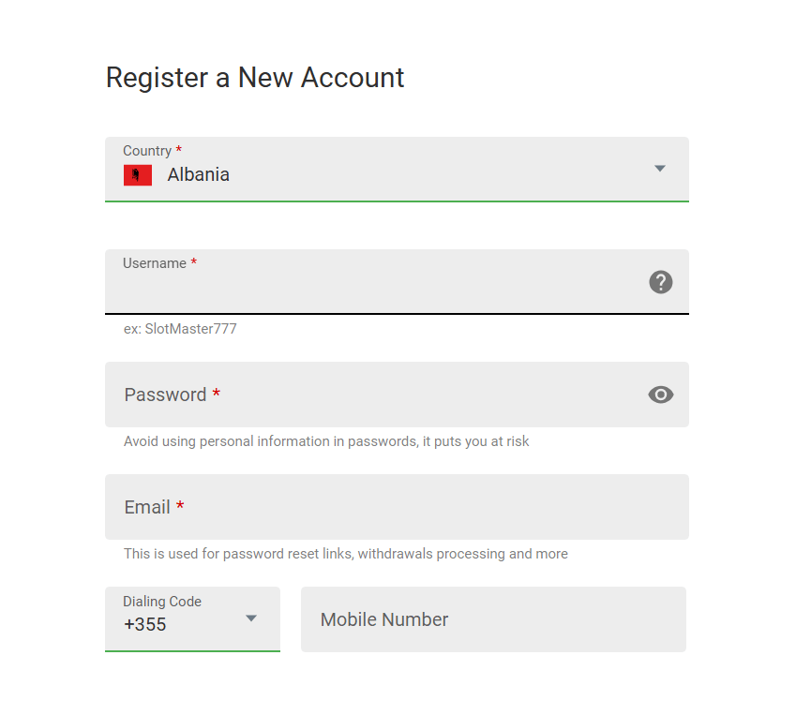Click the red asterisk next to Password
The width and height of the screenshot is (796, 715).
point(217,395)
